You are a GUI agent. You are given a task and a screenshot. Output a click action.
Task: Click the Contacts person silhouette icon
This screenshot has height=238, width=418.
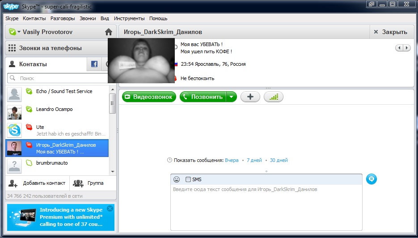[x=12, y=64]
